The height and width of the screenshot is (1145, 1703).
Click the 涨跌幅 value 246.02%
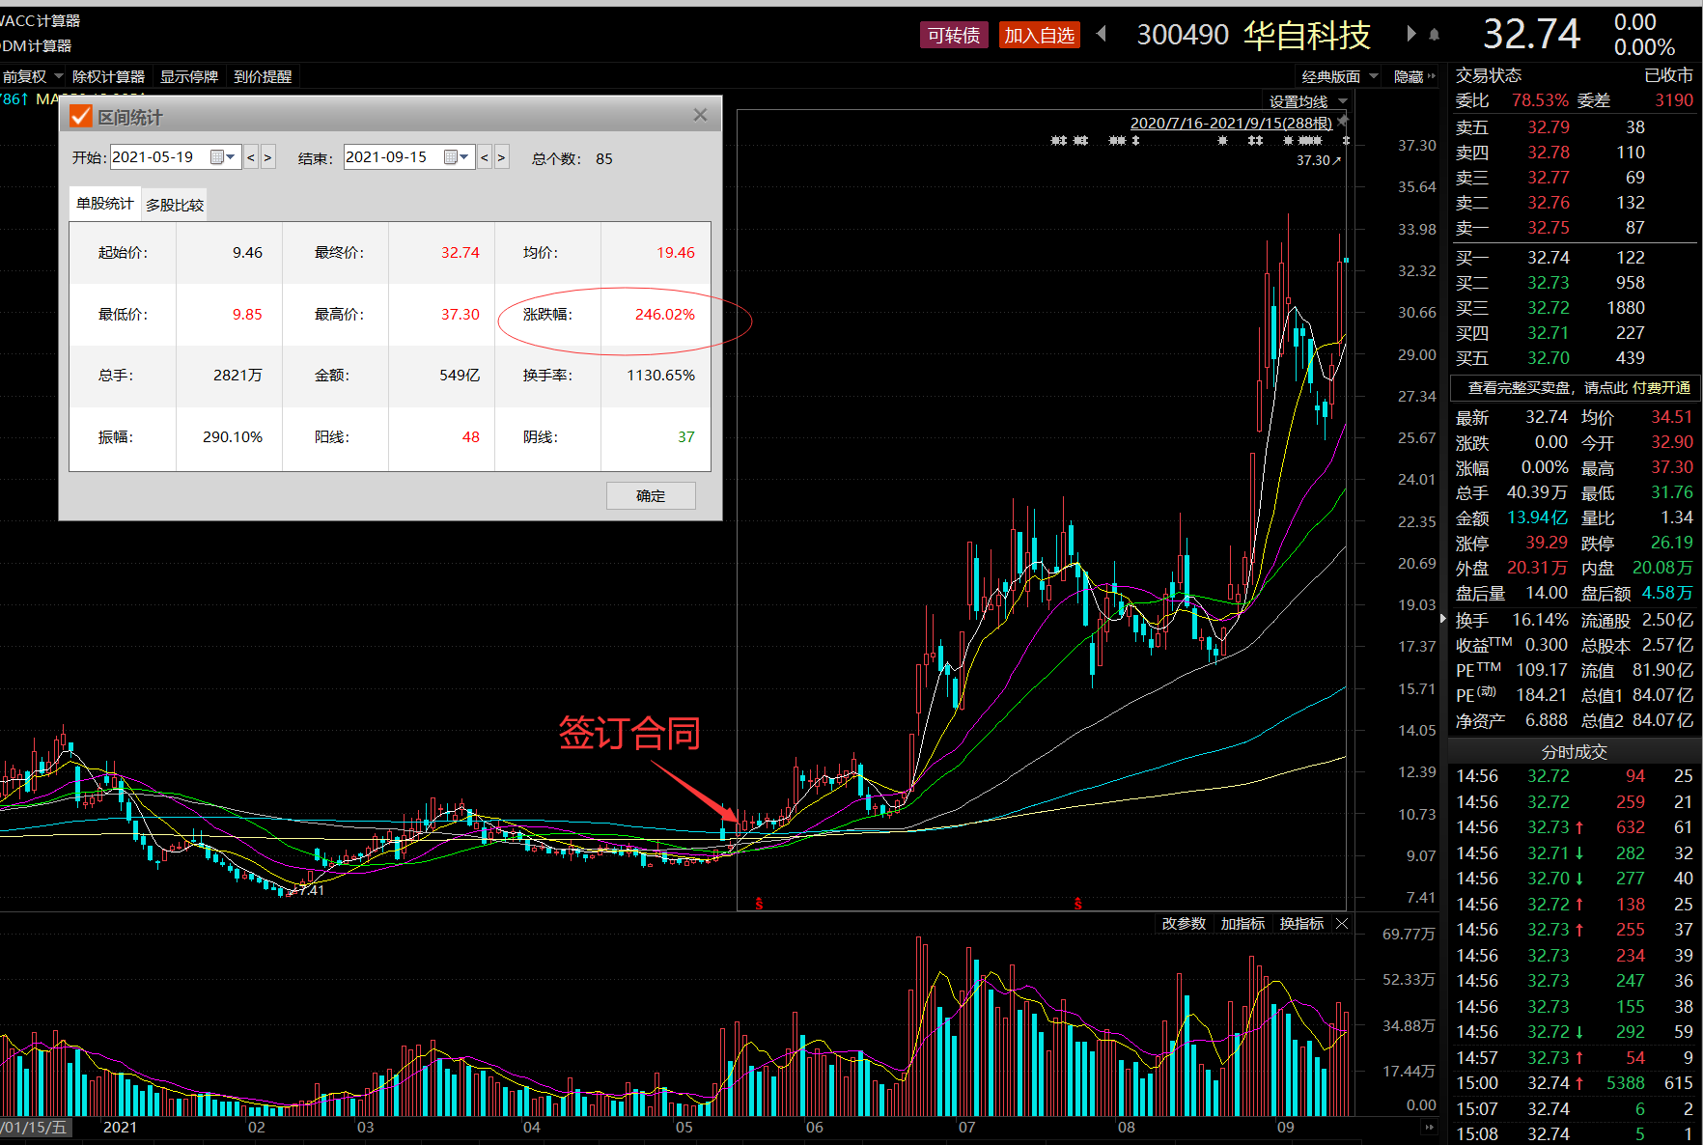click(665, 314)
